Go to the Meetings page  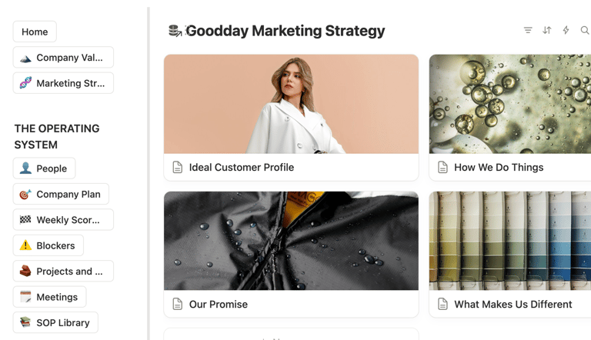pos(50,297)
